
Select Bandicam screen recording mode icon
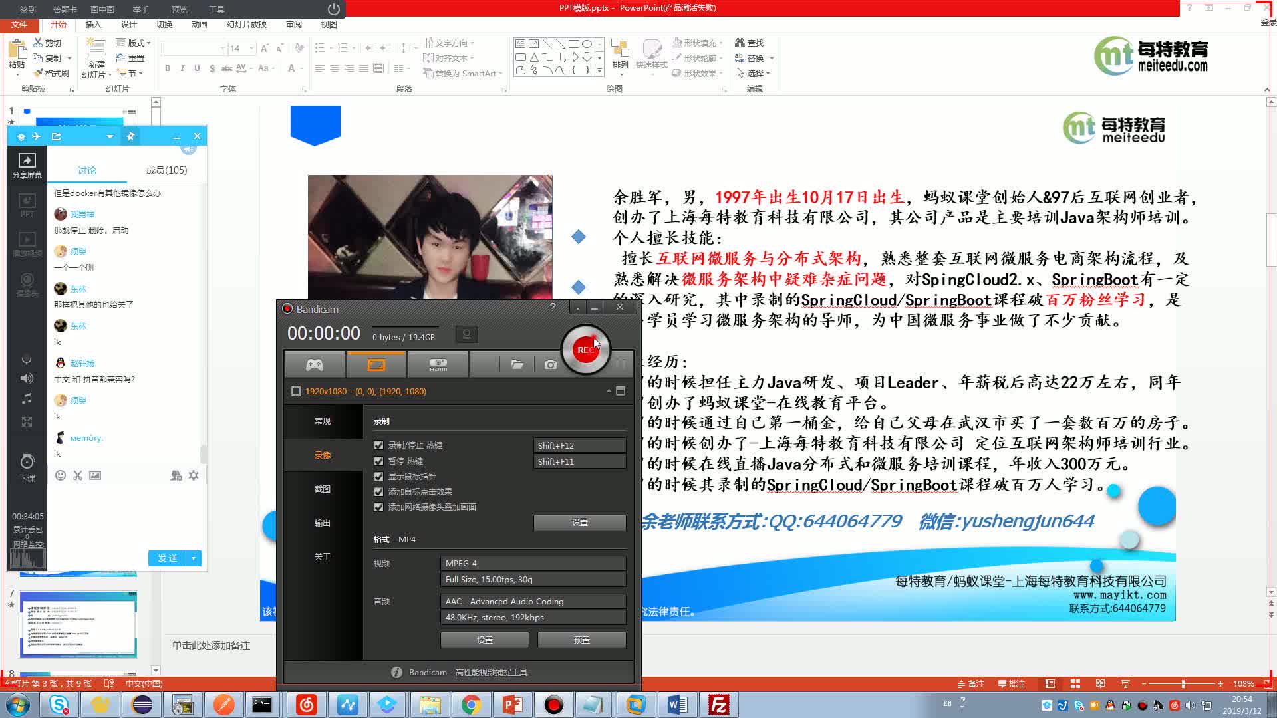(x=376, y=364)
